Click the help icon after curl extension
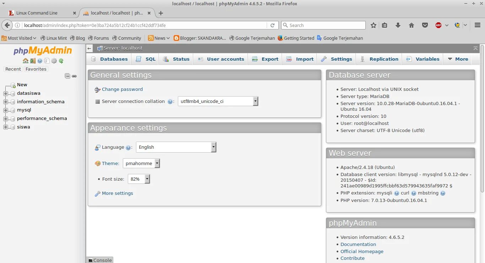Viewport: 485px width, 263px height. [414, 193]
